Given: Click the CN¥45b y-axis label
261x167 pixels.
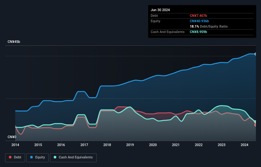Looking at the screenshot, I should pos(14,42).
